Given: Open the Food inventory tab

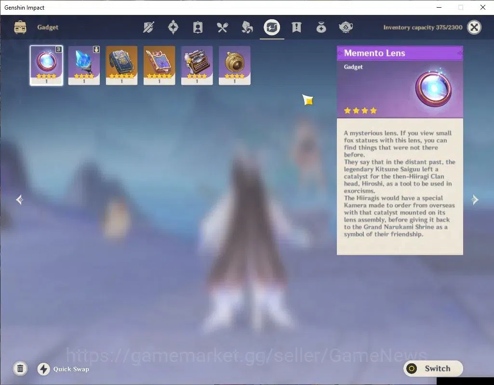Looking at the screenshot, I should [x=222, y=27].
